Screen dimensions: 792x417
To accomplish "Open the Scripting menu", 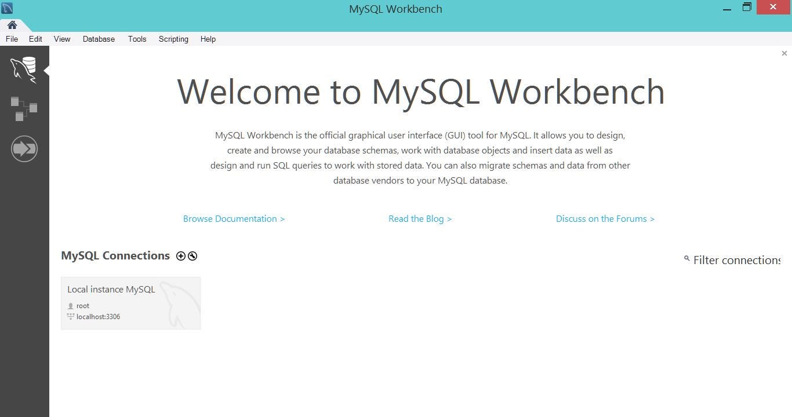I will click(x=173, y=39).
